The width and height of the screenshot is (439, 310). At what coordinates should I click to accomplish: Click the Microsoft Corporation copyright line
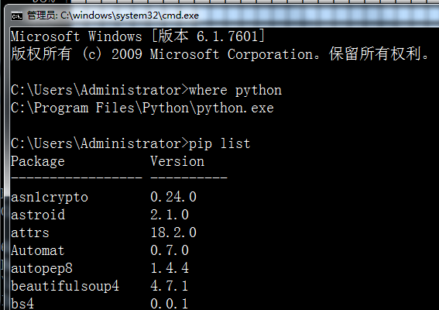220,54
